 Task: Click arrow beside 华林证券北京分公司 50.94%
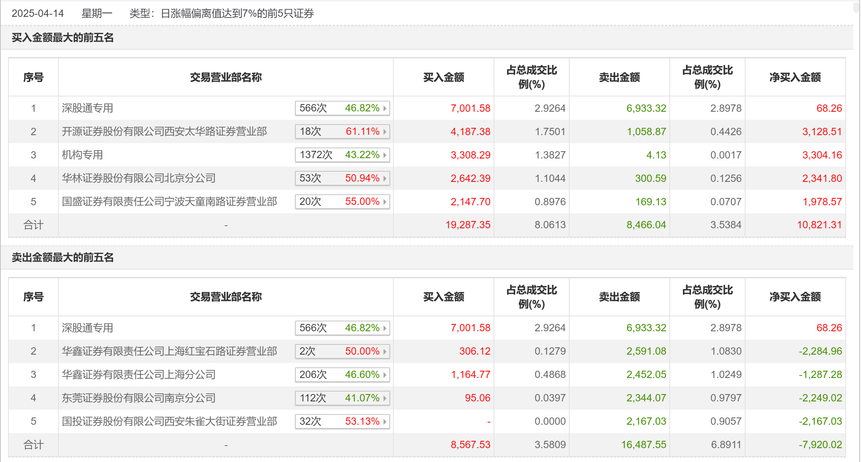(385, 179)
